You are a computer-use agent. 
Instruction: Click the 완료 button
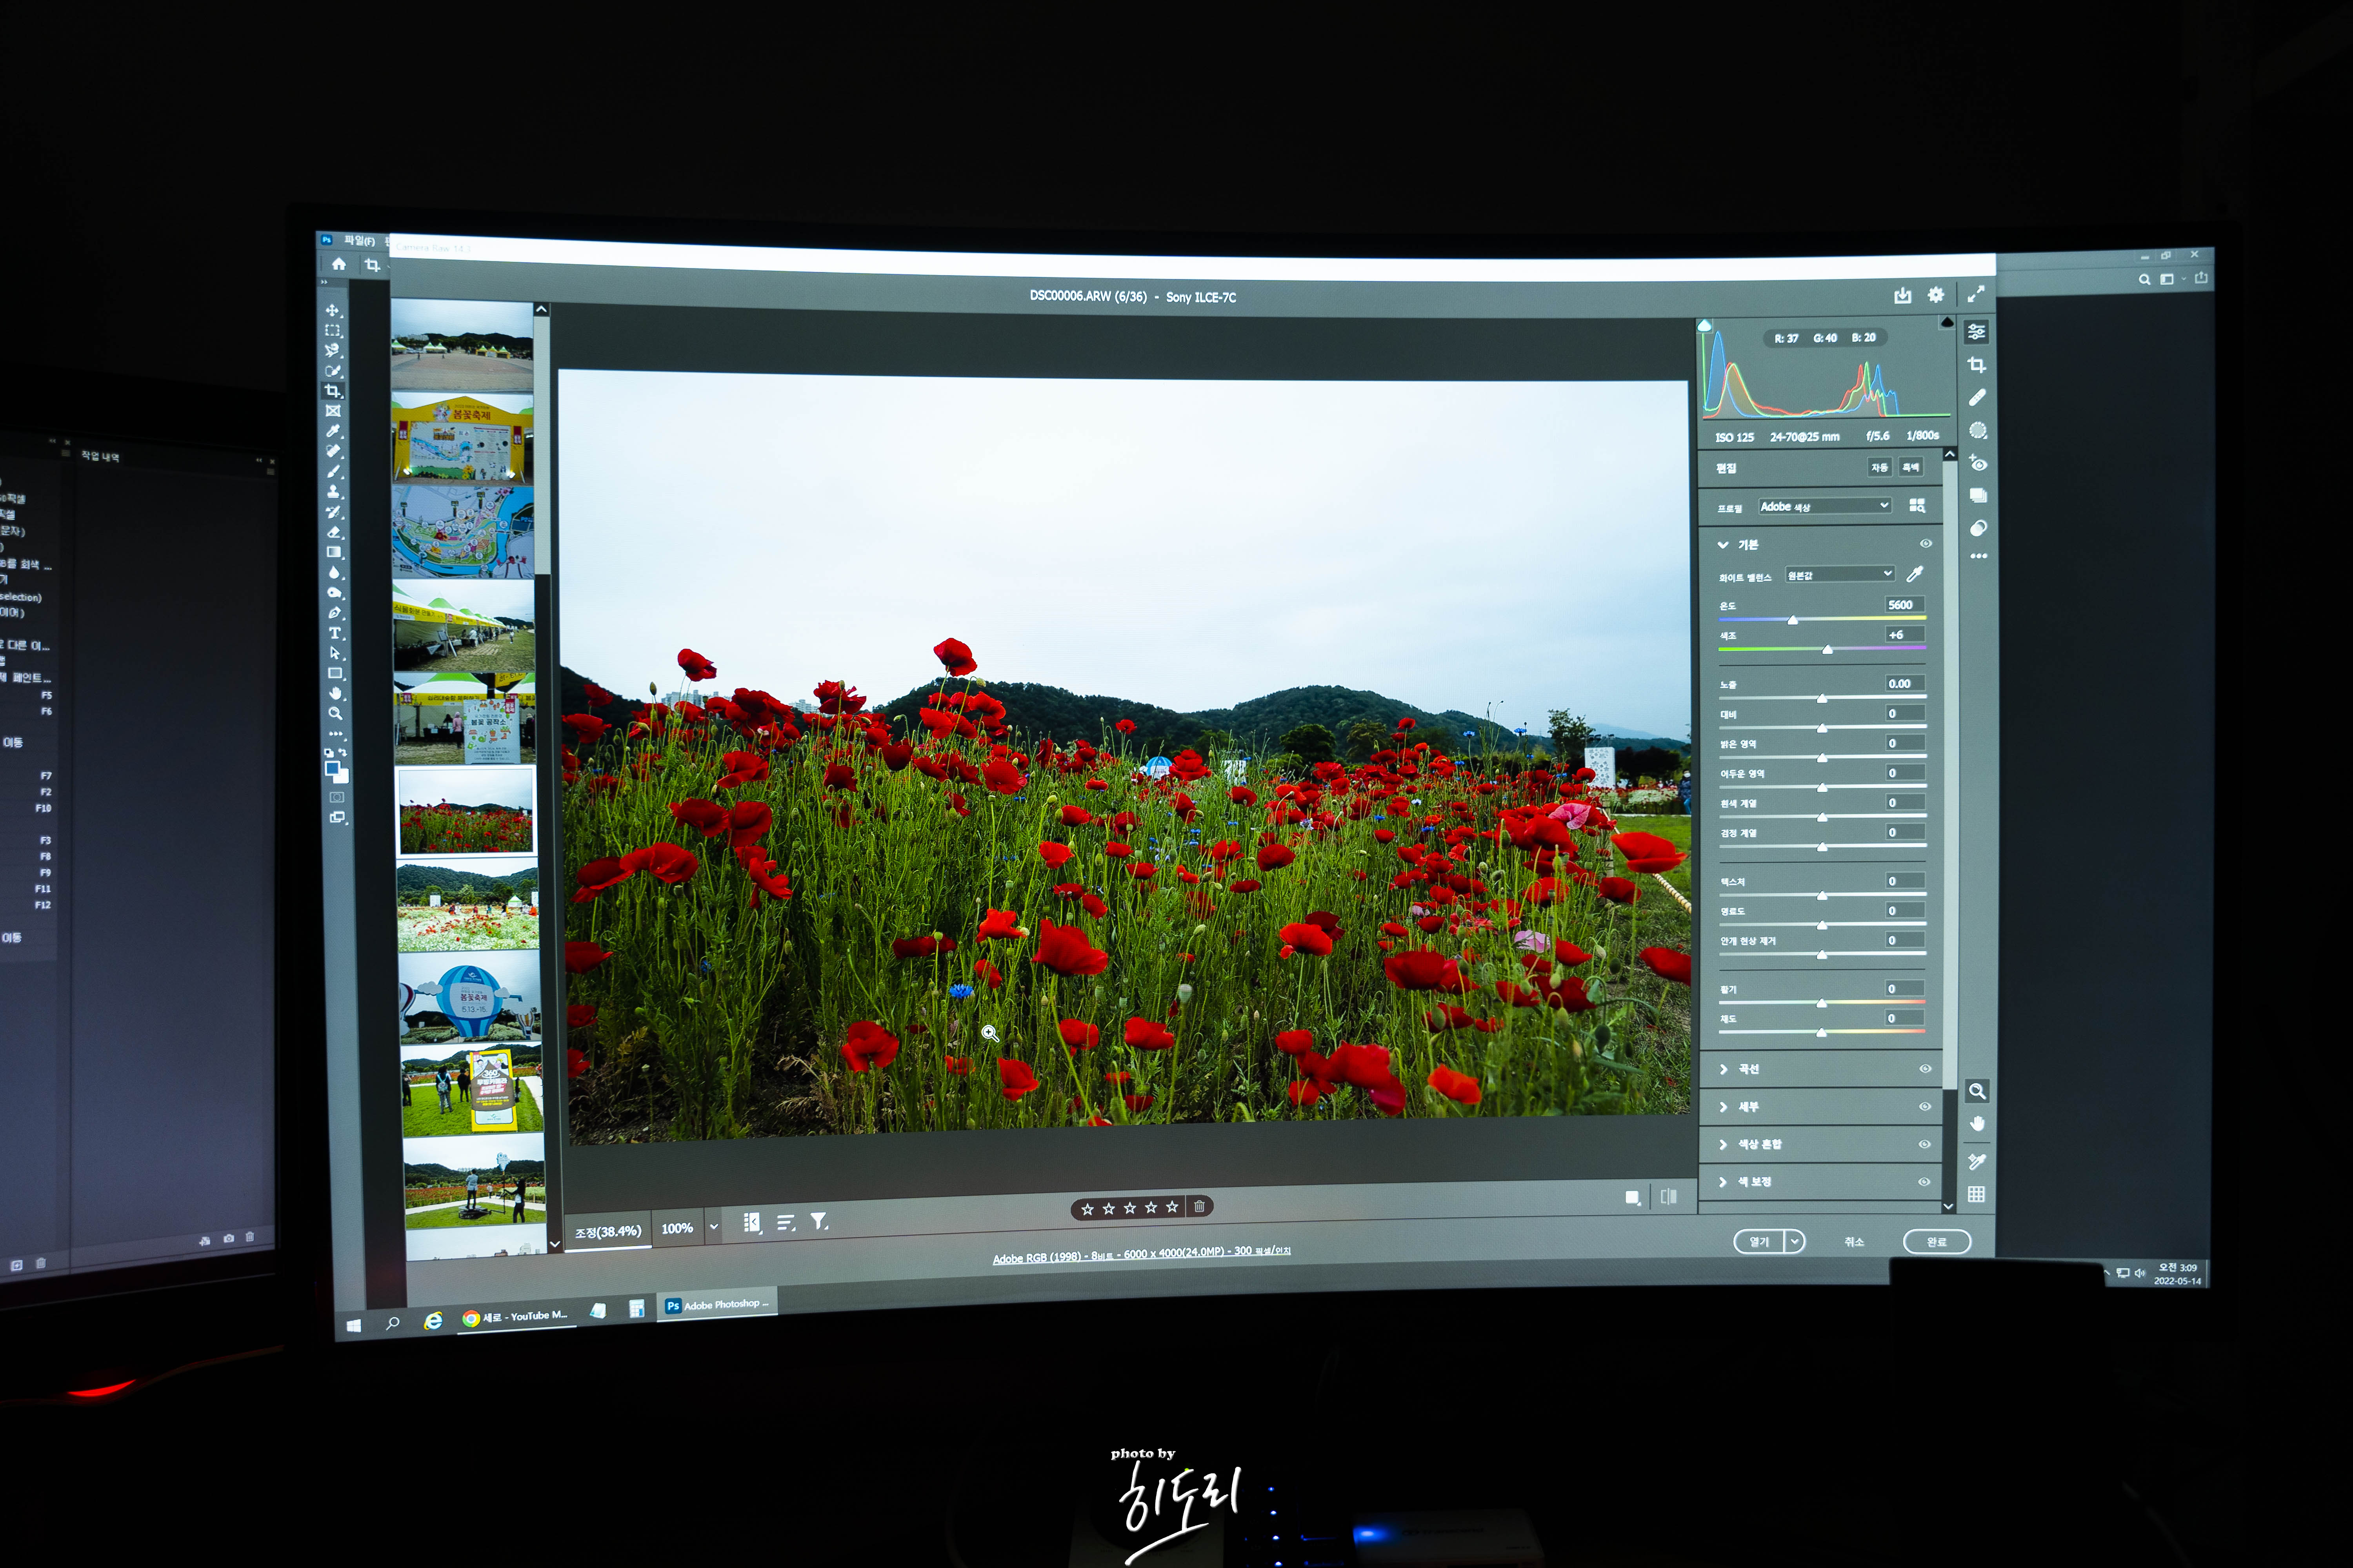[x=1937, y=1242]
